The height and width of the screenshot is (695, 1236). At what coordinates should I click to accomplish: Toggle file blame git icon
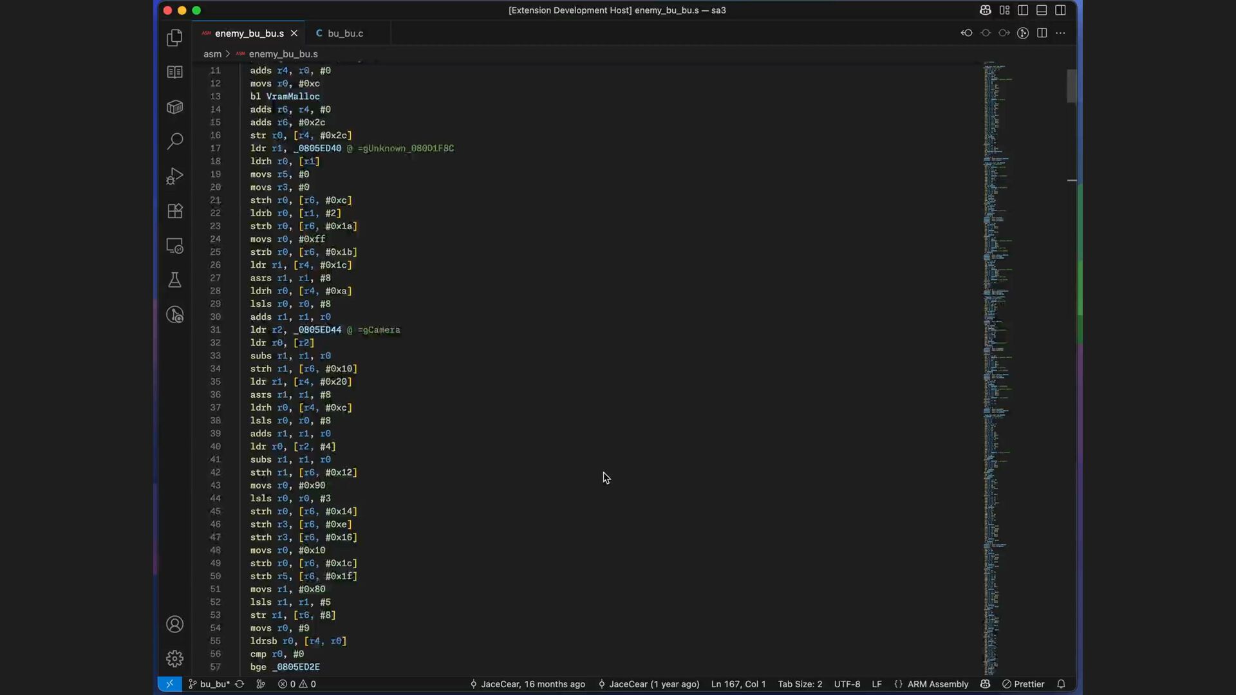click(x=1023, y=33)
